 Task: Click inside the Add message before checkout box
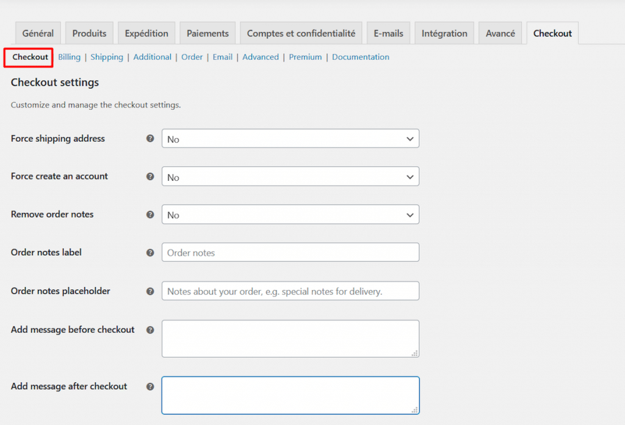(x=290, y=338)
